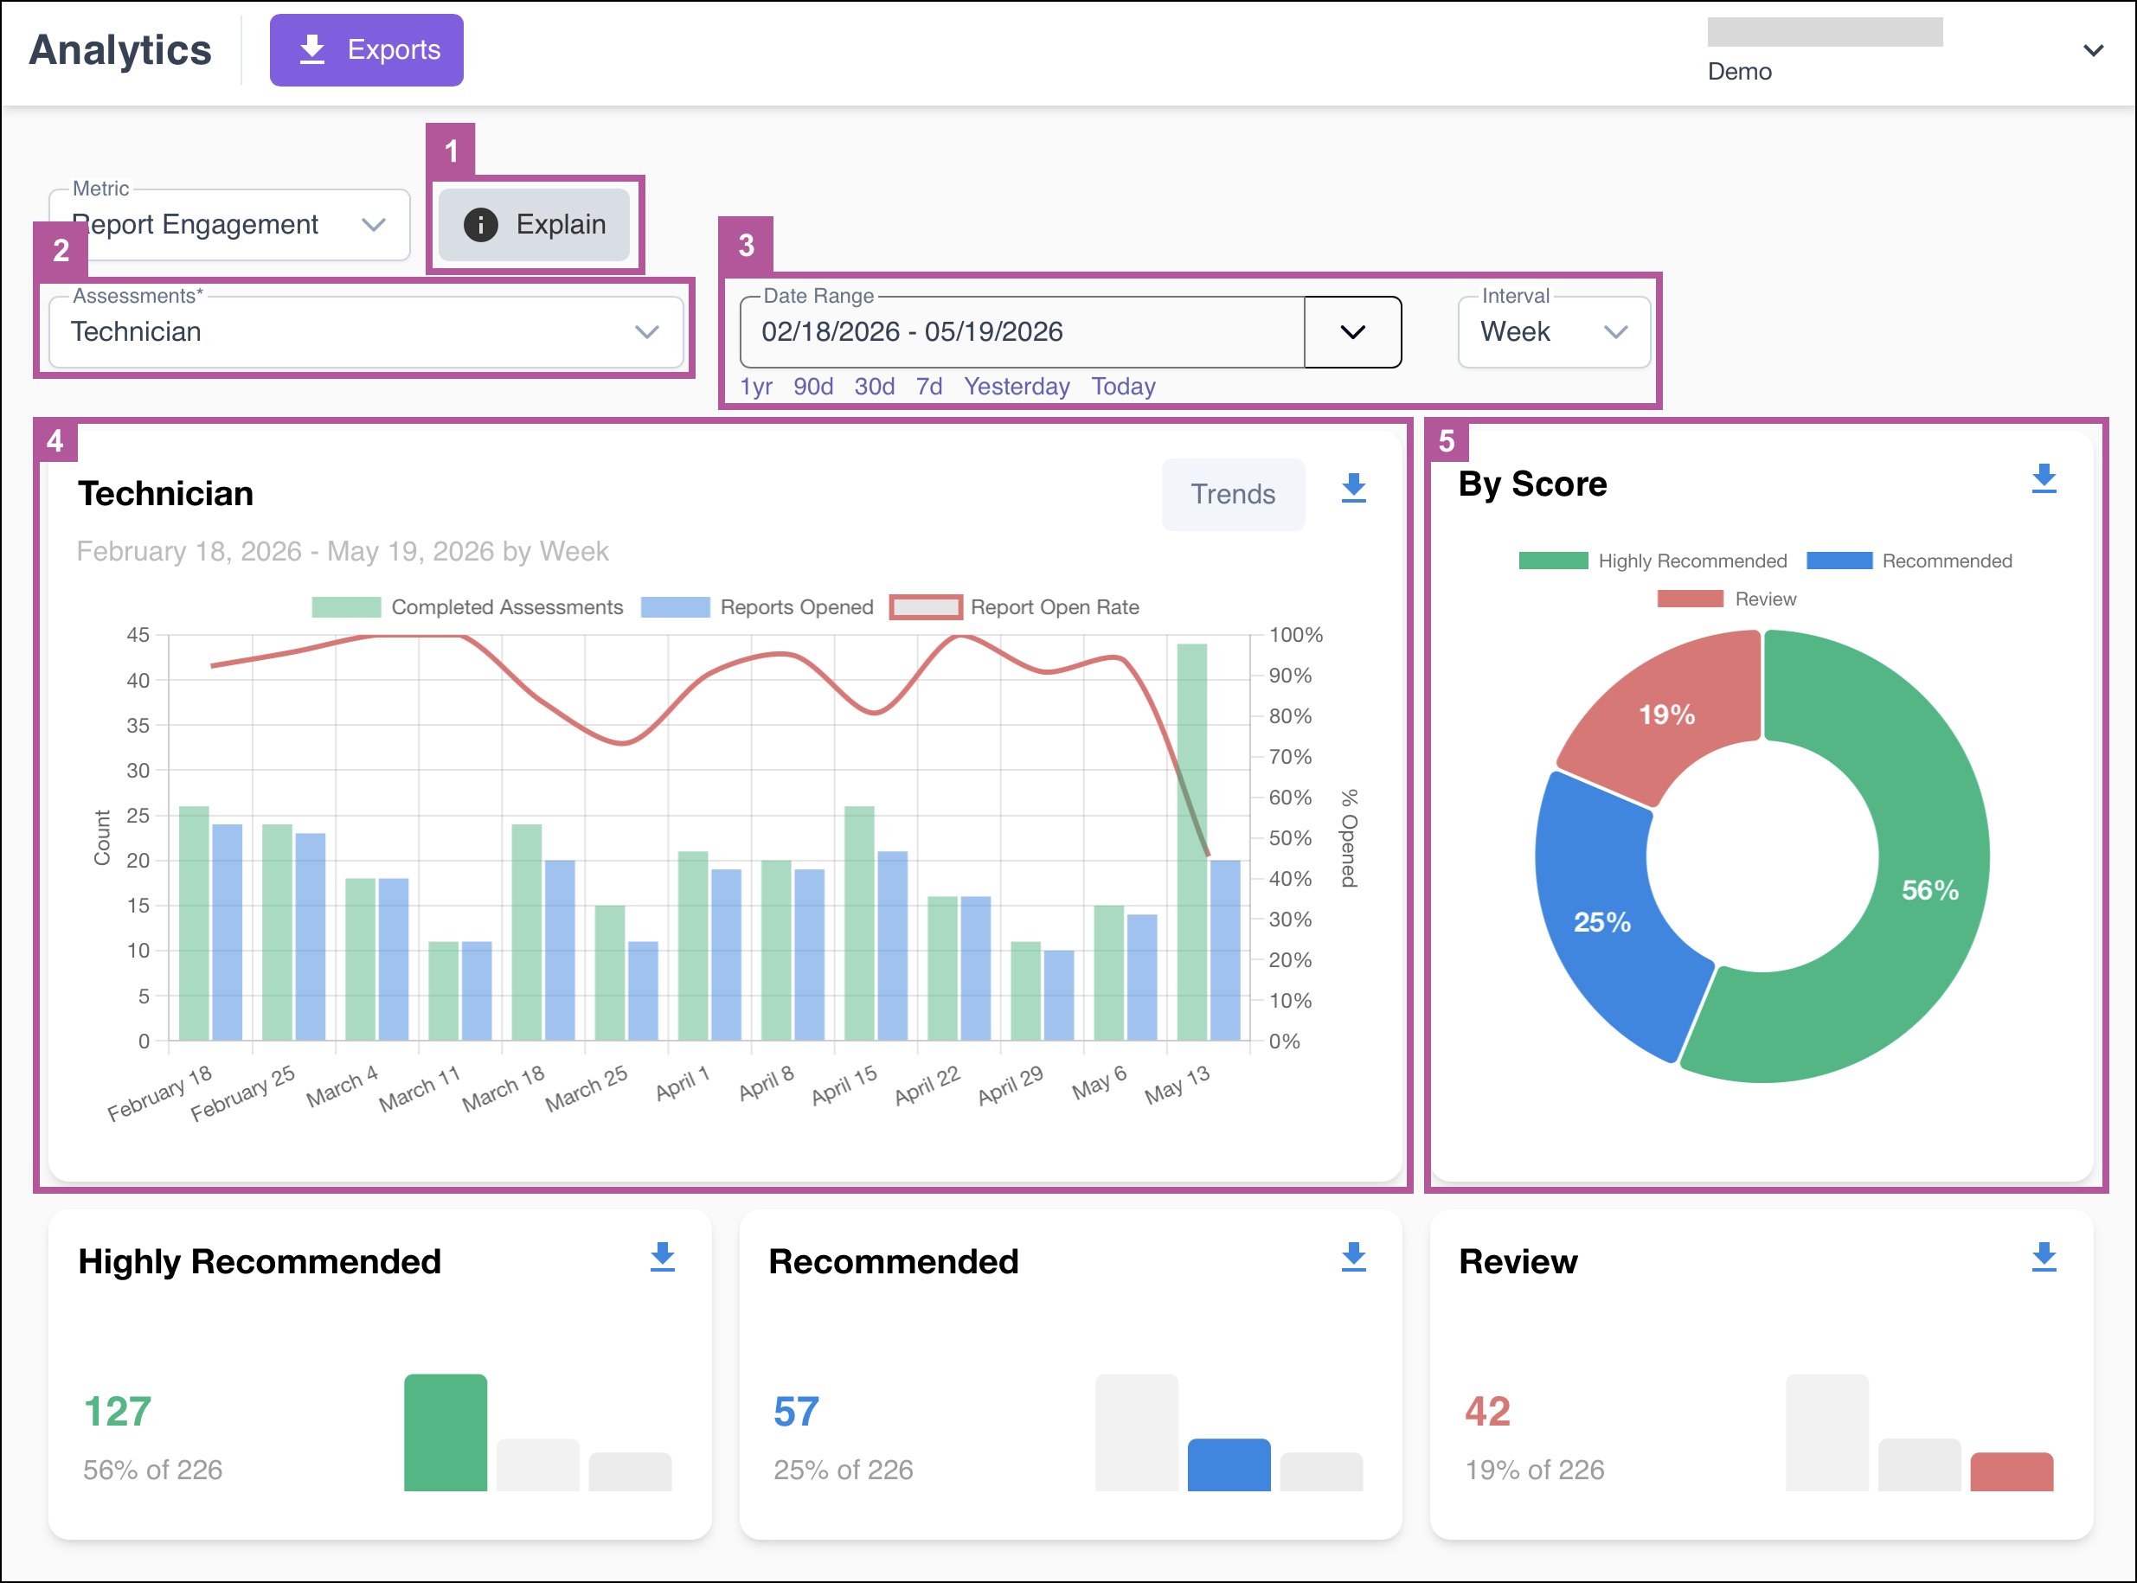The image size is (2137, 1583).
Task: Expand the Date Range picker arrow
Action: point(1352,331)
